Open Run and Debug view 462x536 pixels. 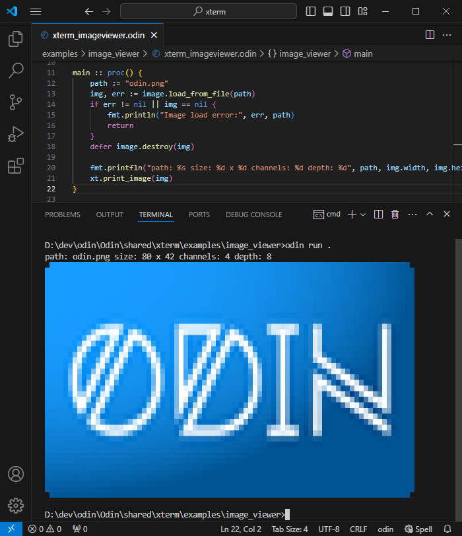click(x=16, y=134)
